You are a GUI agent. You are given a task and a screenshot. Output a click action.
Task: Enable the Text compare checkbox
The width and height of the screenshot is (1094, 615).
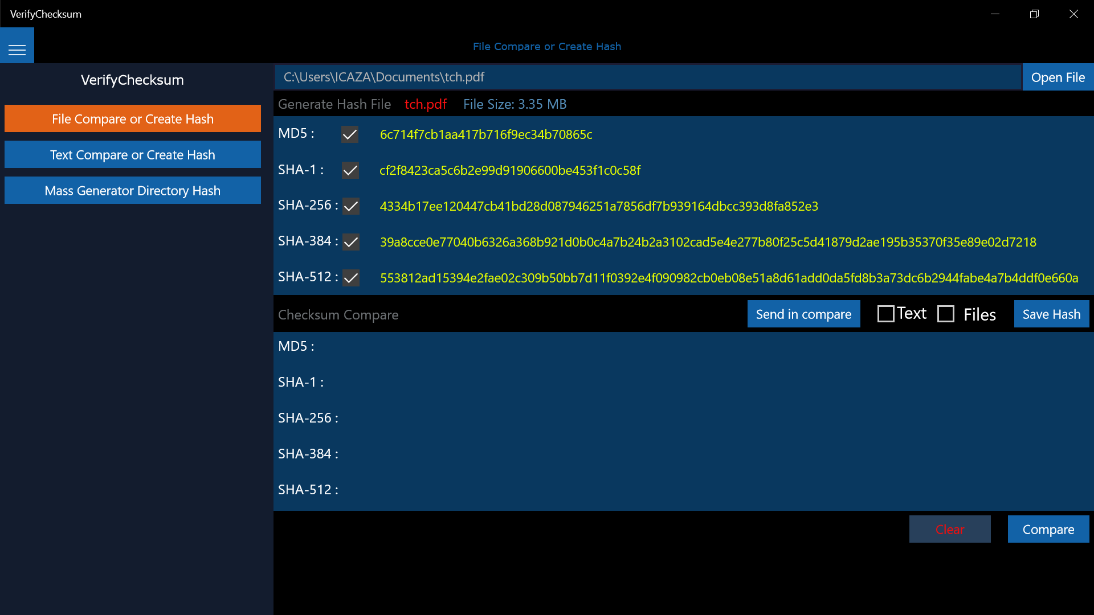(x=885, y=314)
